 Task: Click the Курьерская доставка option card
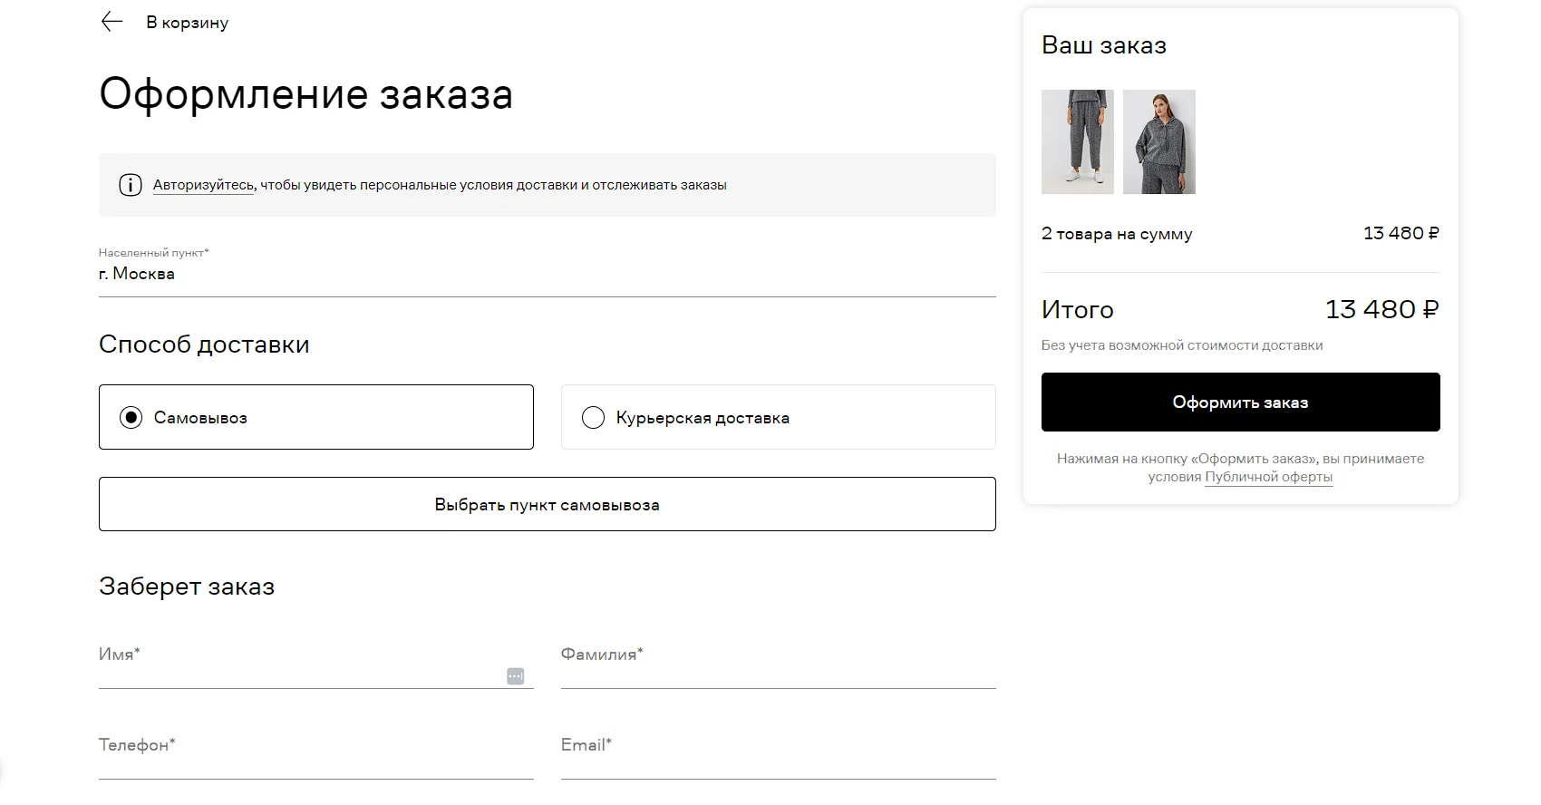(x=779, y=417)
